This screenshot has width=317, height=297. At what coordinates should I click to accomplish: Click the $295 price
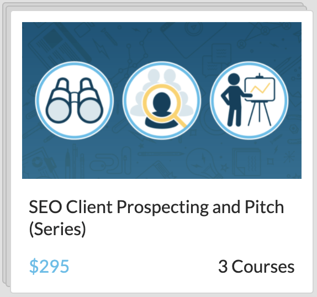(x=49, y=266)
